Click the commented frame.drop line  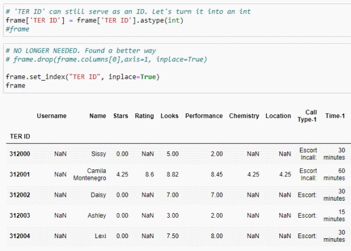(x=106, y=60)
